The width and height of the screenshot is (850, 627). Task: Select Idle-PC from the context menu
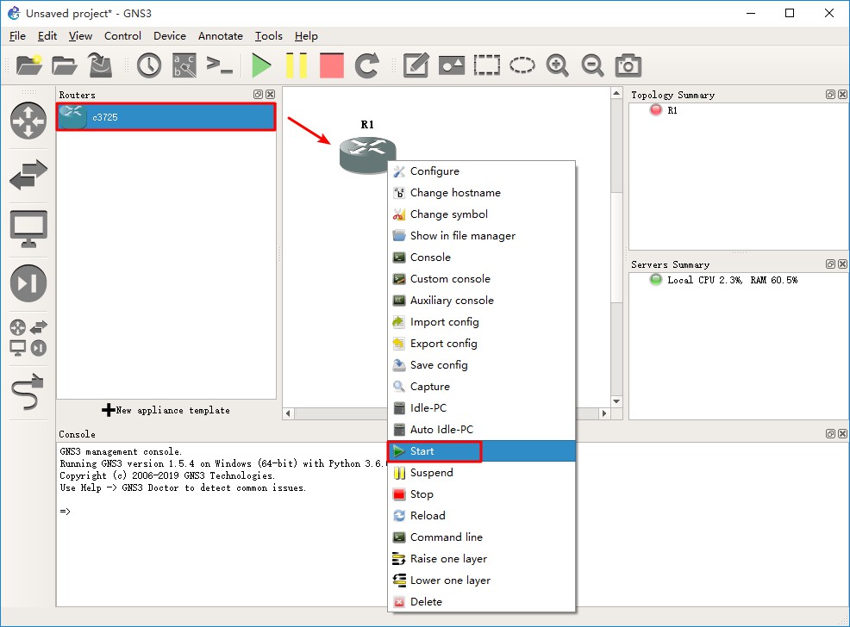click(481, 408)
